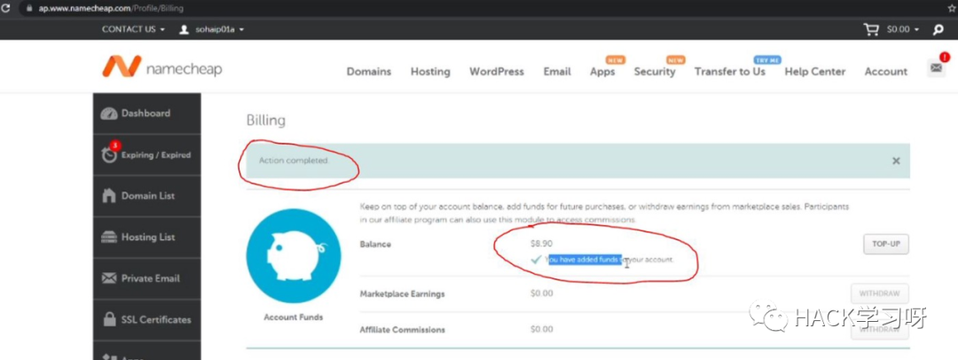Image resolution: width=958 pixels, height=360 pixels.
Task: Open Expiring / Expired sidebar item
Action: 146,154
